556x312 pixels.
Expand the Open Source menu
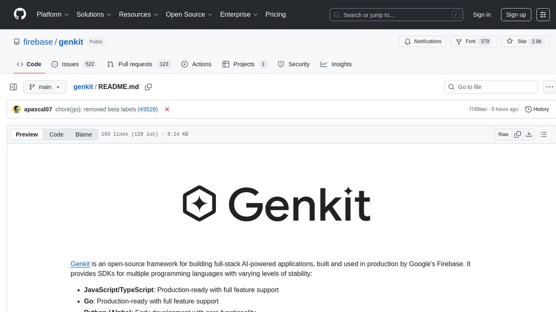click(189, 14)
